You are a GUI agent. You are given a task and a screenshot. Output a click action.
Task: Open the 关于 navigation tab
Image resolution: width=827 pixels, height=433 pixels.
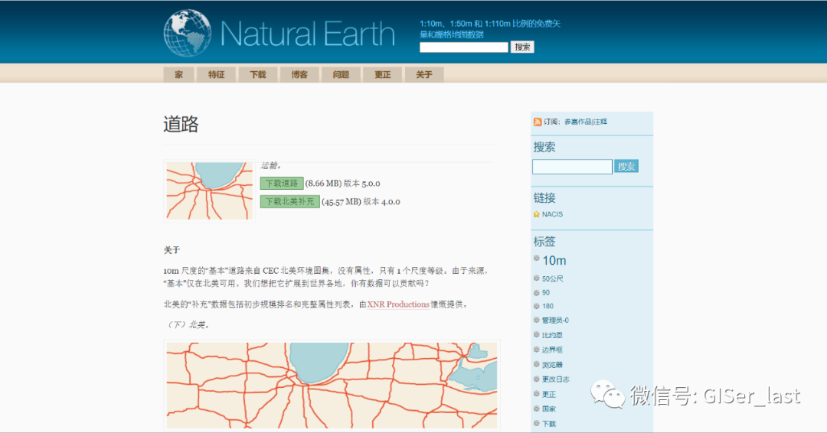pyautogui.click(x=424, y=75)
